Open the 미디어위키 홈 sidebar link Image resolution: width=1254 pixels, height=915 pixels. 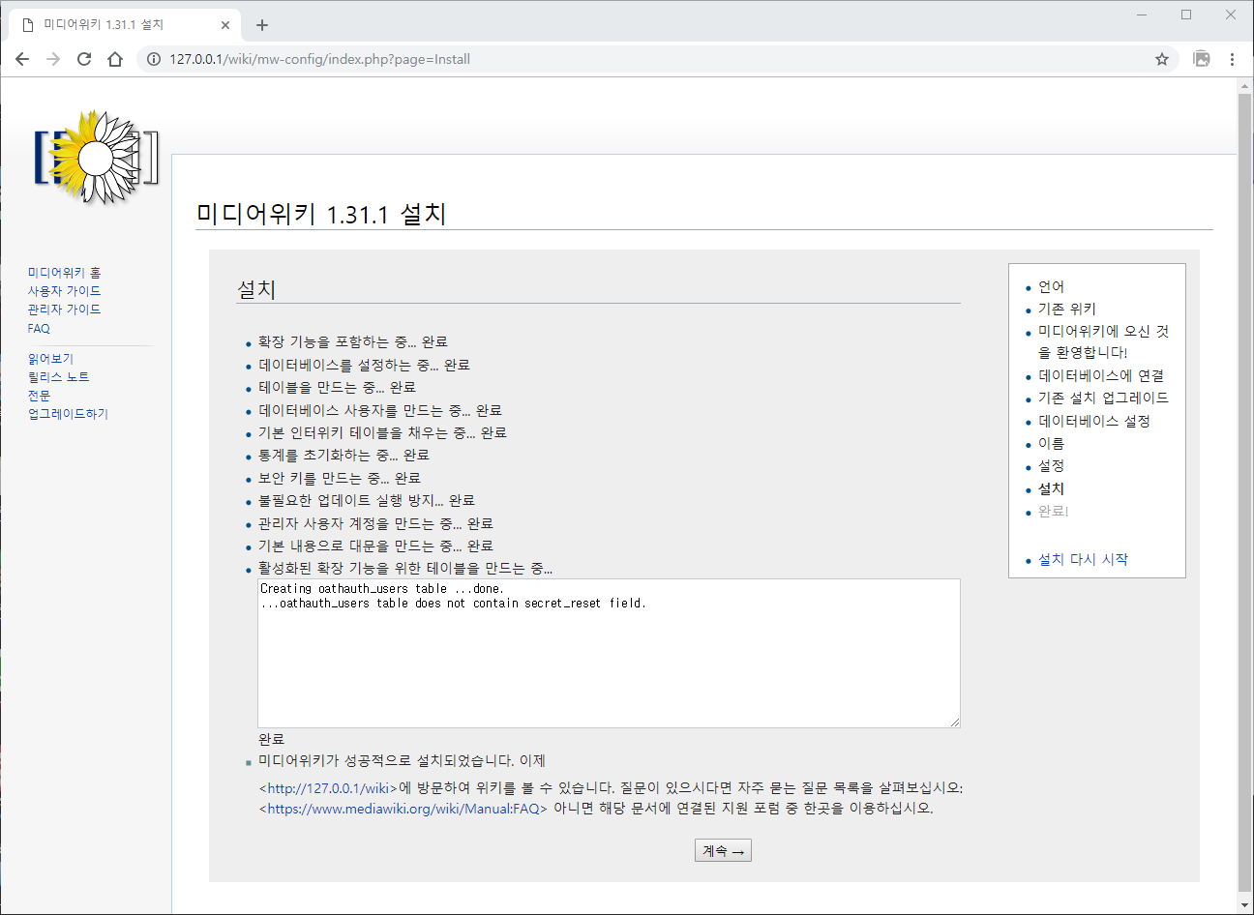(x=64, y=273)
